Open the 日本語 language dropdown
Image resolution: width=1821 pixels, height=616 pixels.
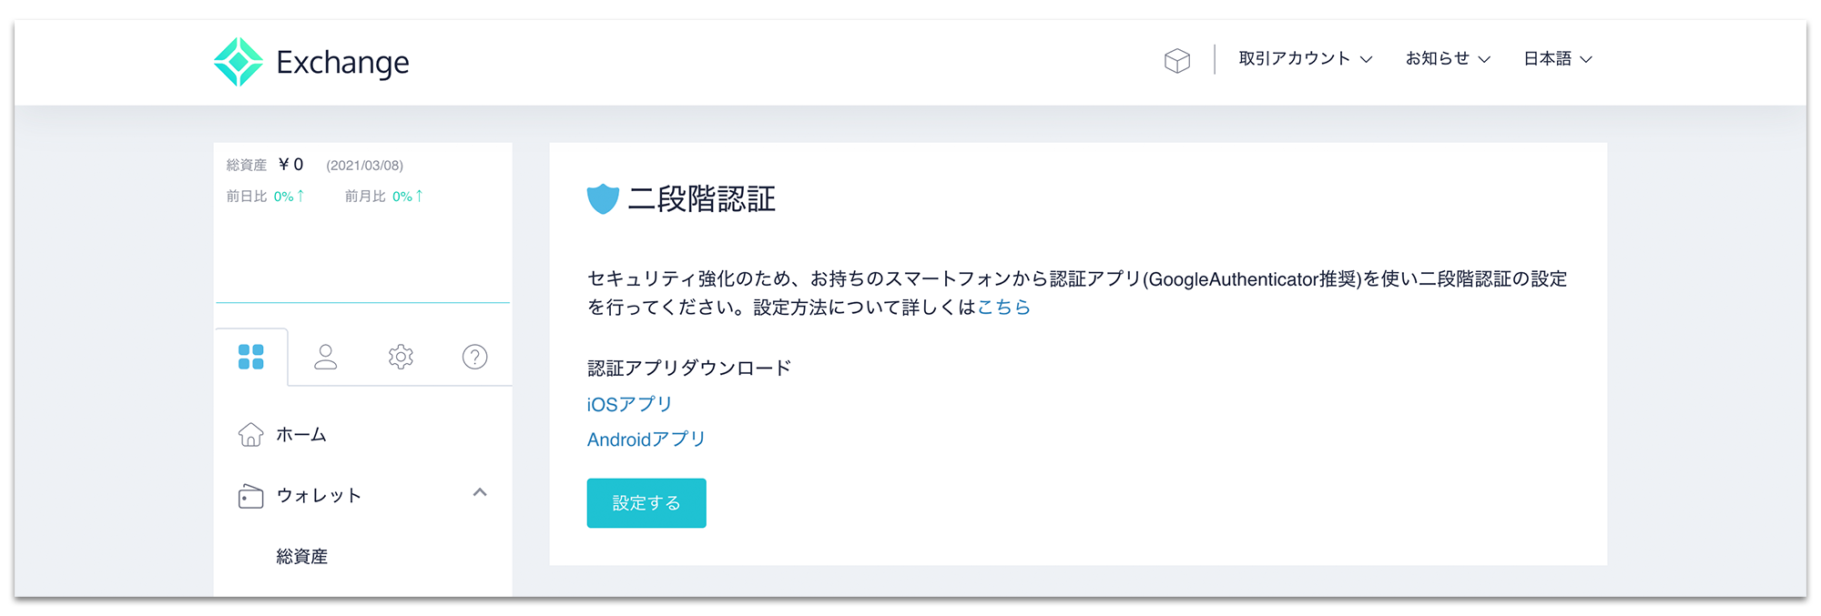tap(1555, 57)
